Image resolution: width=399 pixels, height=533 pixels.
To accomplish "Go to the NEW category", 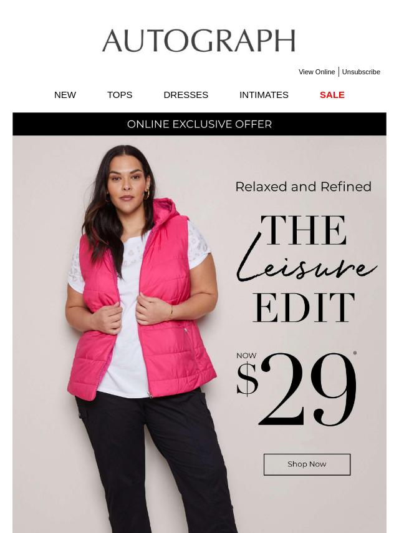I will tap(65, 95).
